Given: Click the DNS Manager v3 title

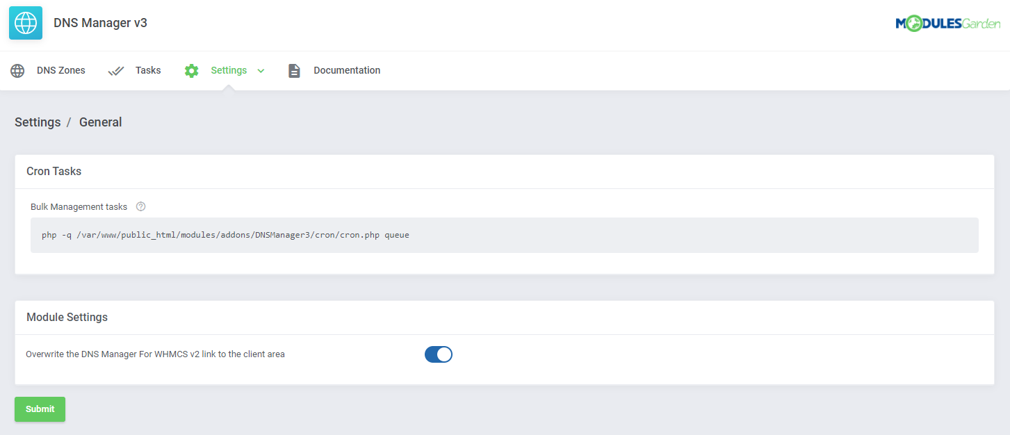Looking at the screenshot, I should tap(100, 23).
